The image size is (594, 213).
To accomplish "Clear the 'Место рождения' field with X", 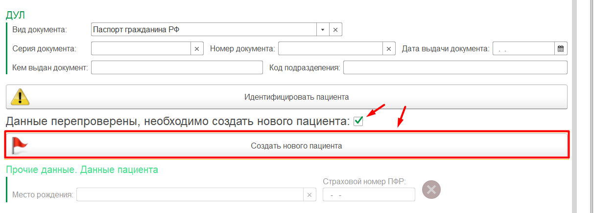I will pyautogui.click(x=309, y=195).
